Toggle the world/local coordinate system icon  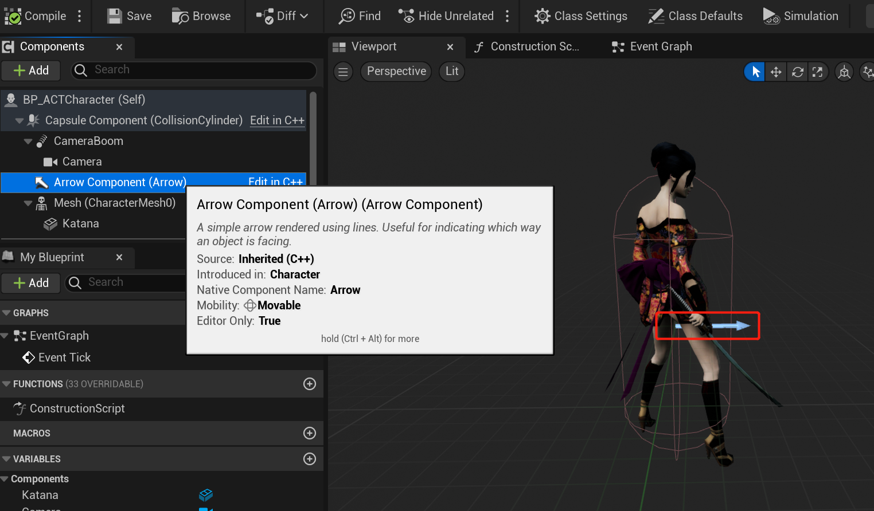(x=844, y=72)
